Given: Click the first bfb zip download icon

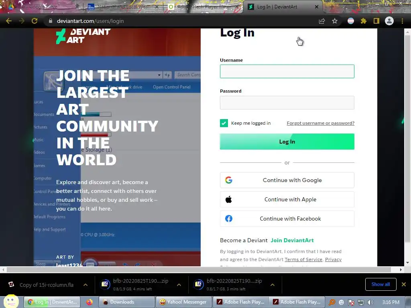Looking at the screenshot, I should coord(105,284).
